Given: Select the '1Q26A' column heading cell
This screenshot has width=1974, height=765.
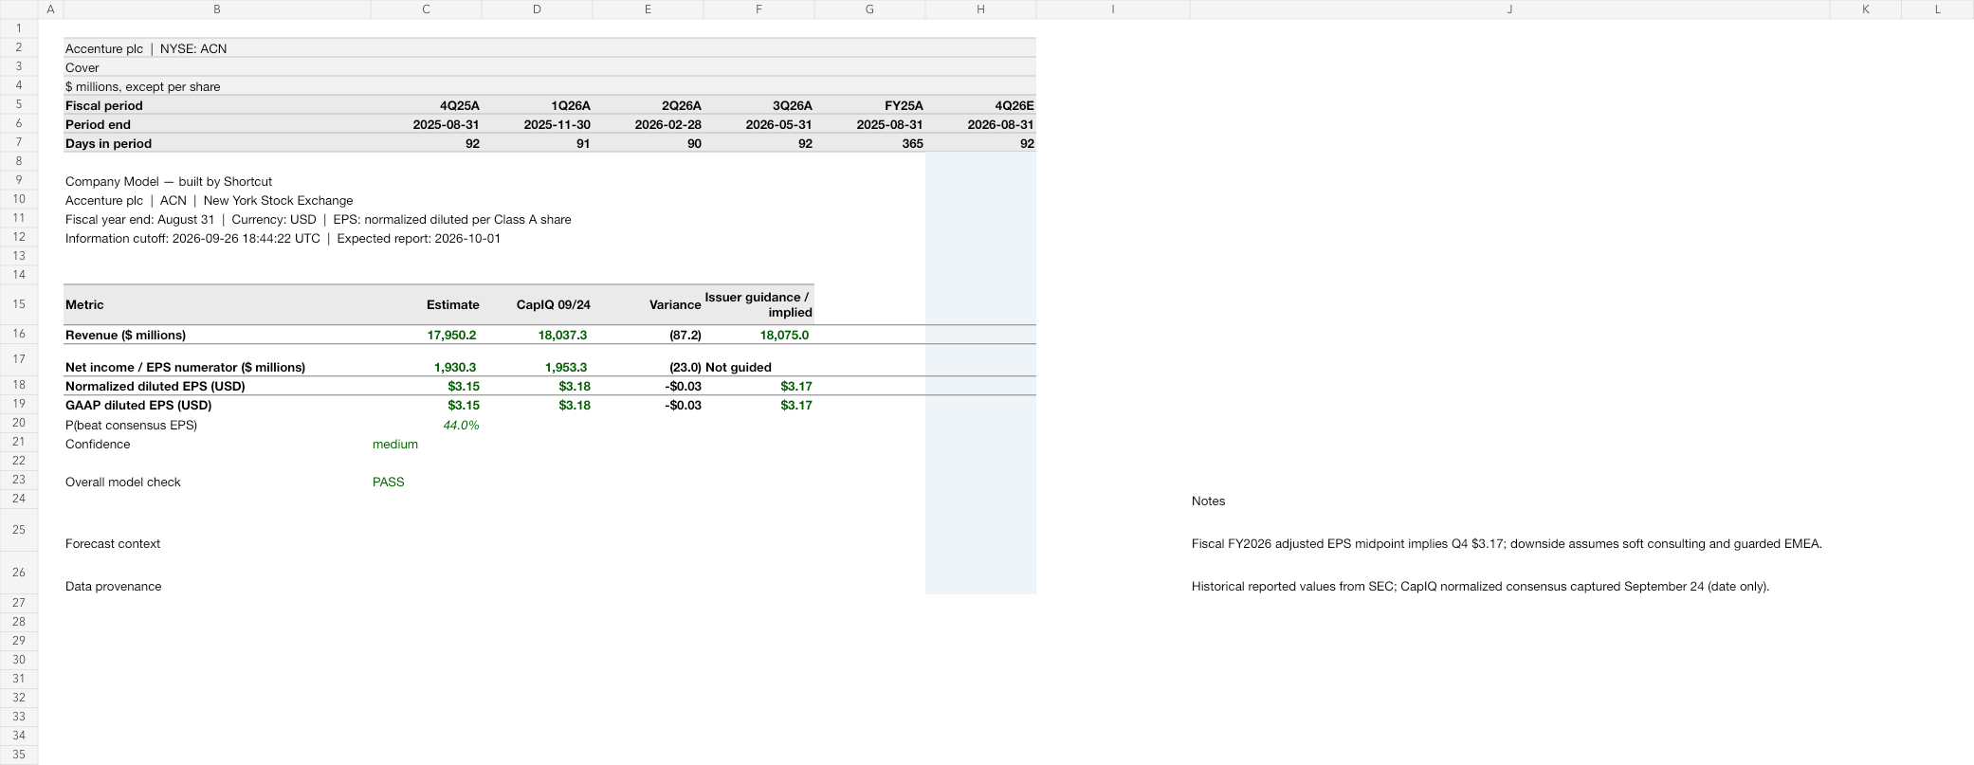Looking at the screenshot, I should [x=538, y=105].
